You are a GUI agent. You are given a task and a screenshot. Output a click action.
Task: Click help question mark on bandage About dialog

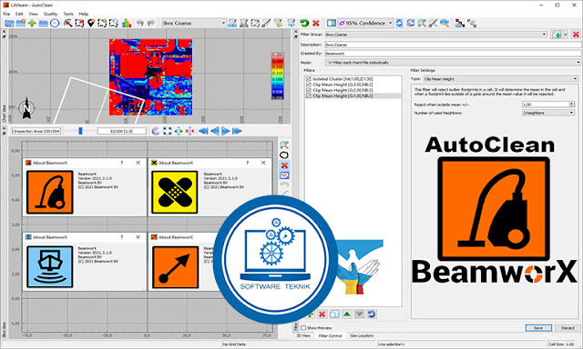point(247,163)
